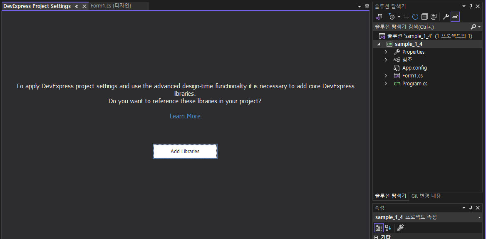Click the Sync with Active Document arrows
This screenshot has height=239, width=486.
pyautogui.click(x=406, y=17)
